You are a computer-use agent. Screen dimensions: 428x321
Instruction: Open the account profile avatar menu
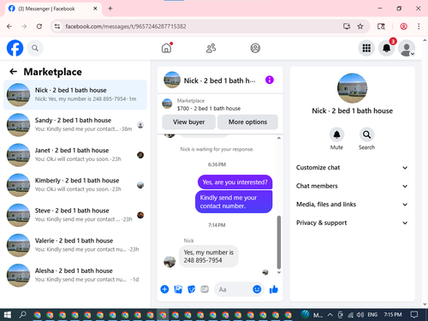(407, 48)
